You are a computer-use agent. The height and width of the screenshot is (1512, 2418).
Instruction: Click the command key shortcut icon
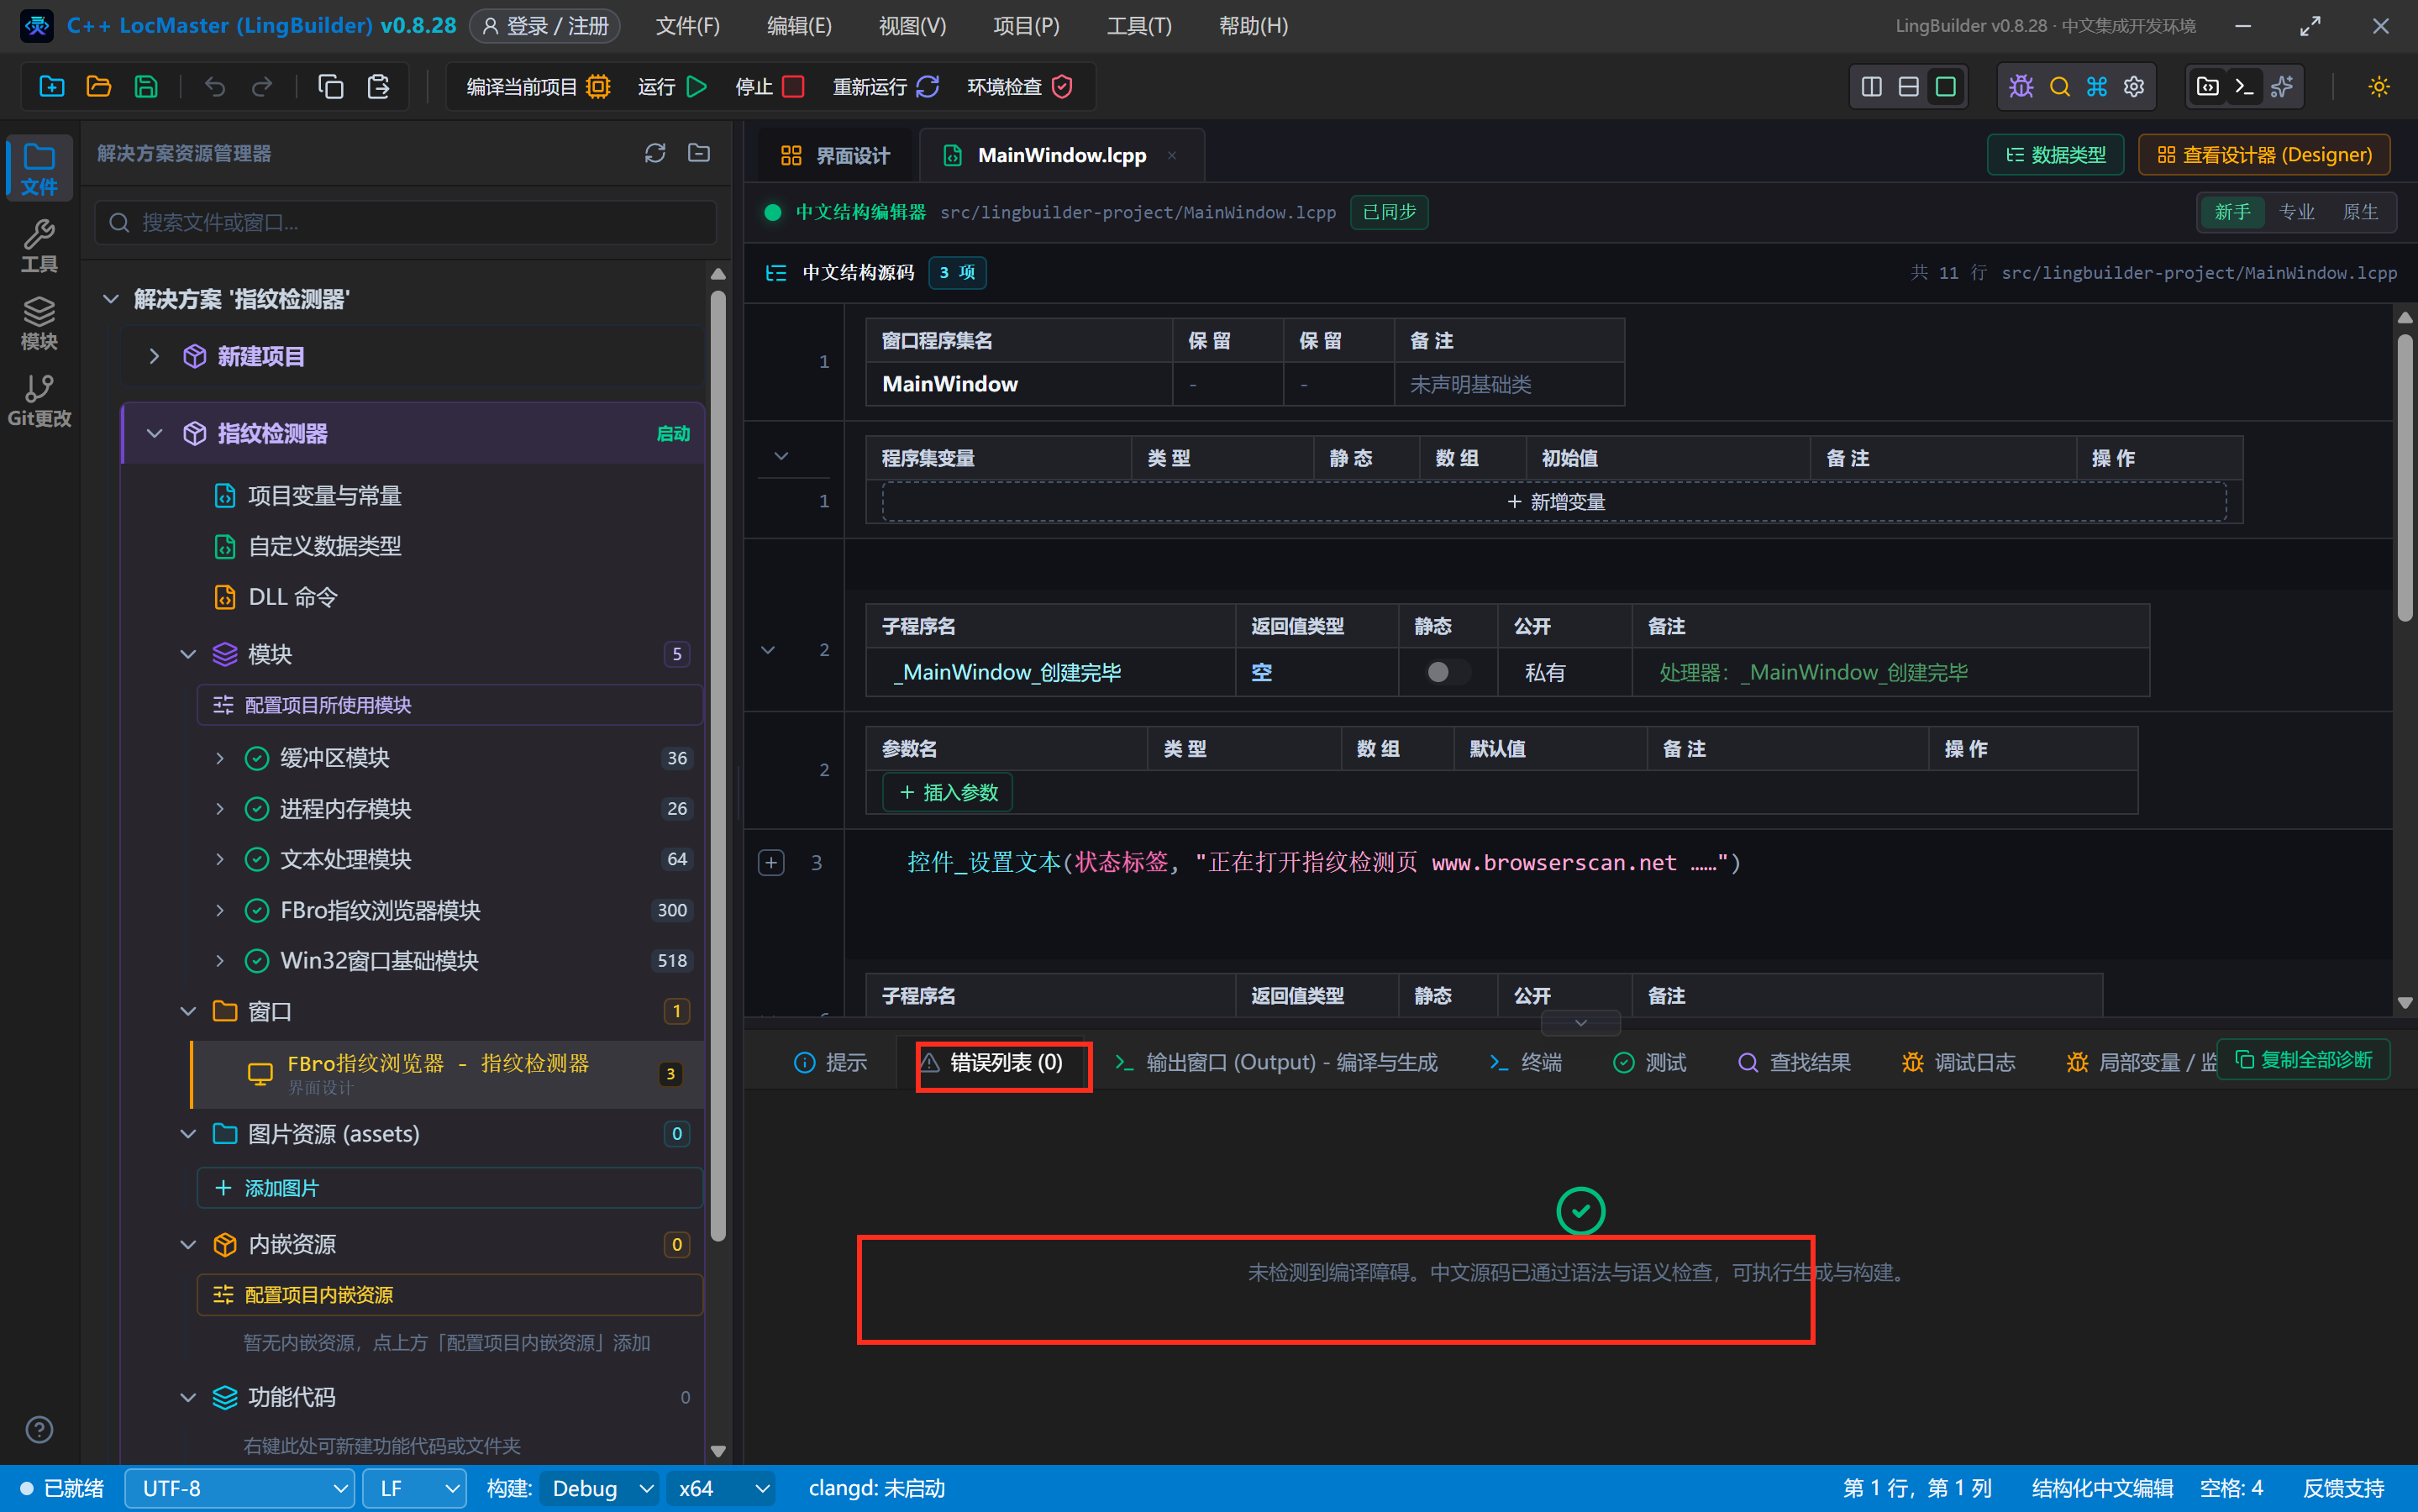click(x=2097, y=87)
